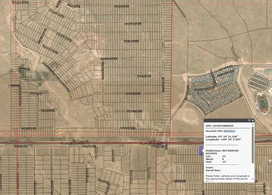Click the green stadium field on map
The width and height of the screenshot is (272, 195).
(263, 104)
